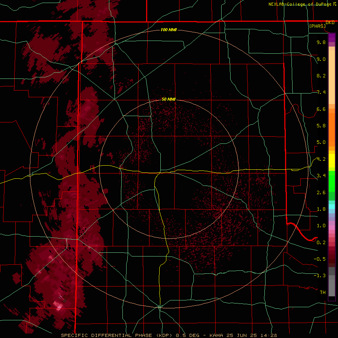Click the 2.6 legend value
The height and width of the screenshot is (338, 338).
pyautogui.click(x=321, y=193)
